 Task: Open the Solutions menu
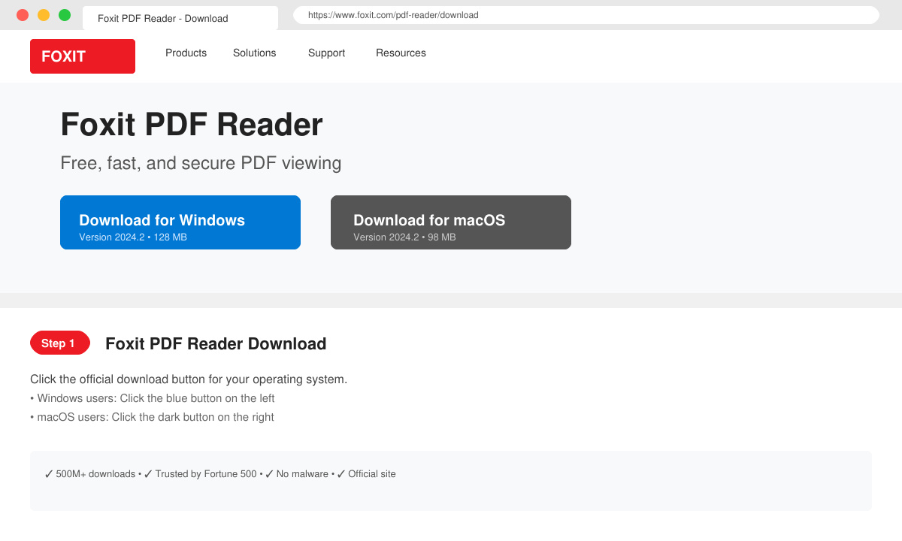pos(254,53)
